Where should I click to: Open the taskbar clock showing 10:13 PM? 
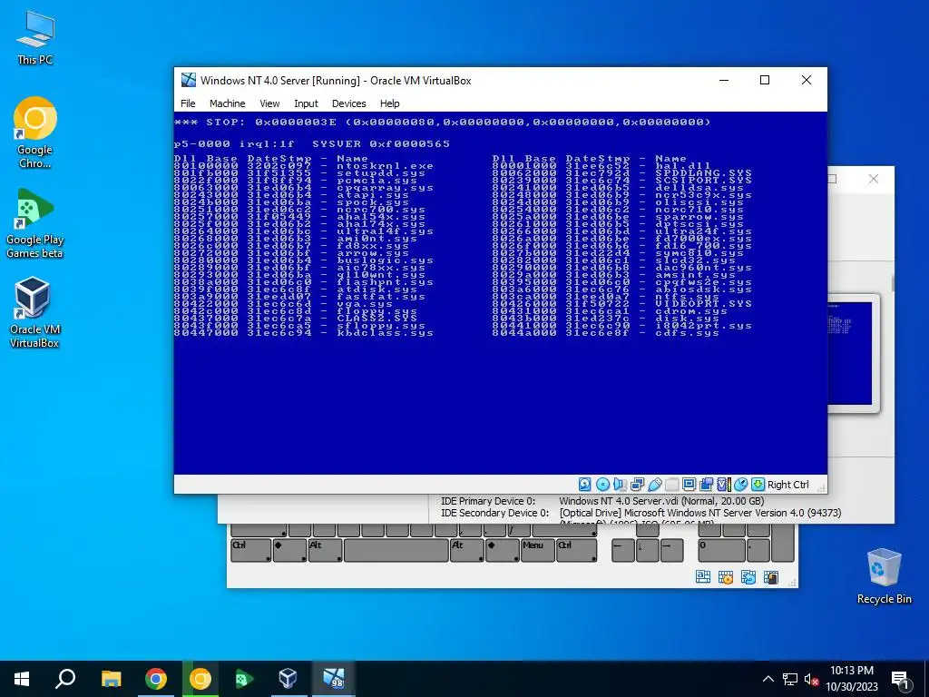(851, 679)
